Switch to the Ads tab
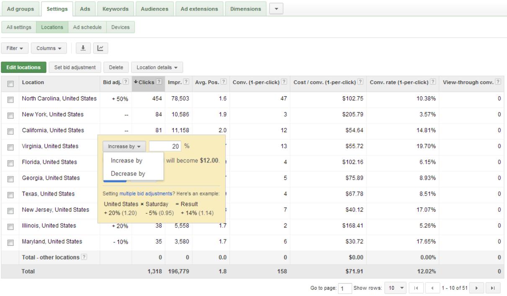Image resolution: width=507 pixels, height=296 pixels. click(86, 9)
